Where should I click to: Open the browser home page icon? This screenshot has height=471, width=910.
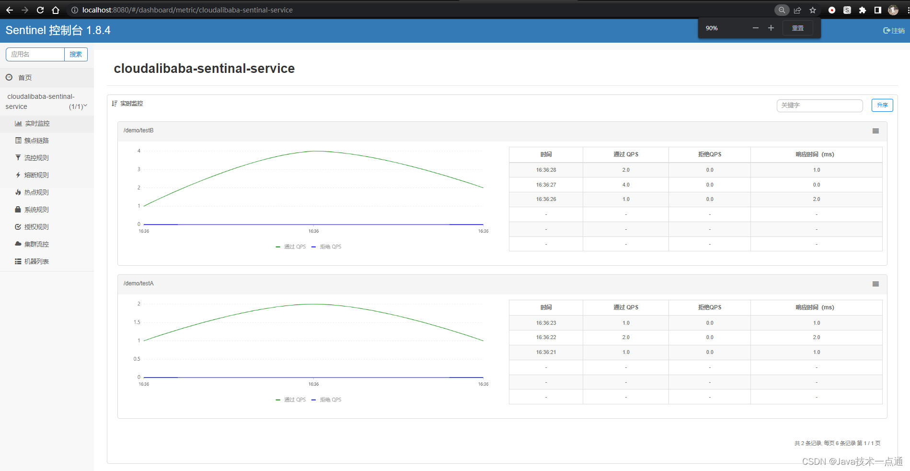[56, 10]
